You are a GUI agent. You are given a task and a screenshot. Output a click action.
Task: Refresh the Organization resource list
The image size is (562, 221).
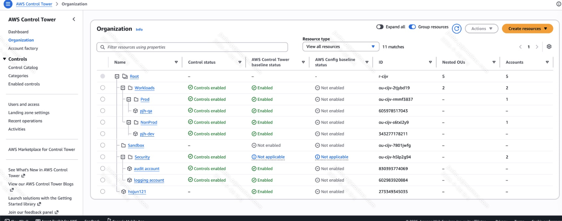coord(457,29)
